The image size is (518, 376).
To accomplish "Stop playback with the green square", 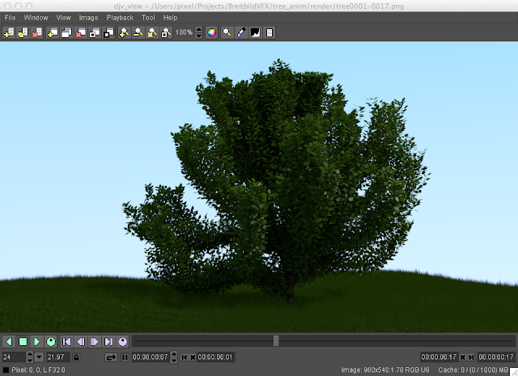I will (23, 342).
